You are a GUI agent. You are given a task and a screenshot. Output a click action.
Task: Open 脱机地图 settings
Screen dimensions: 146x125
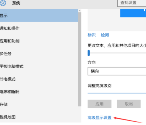point(39,117)
